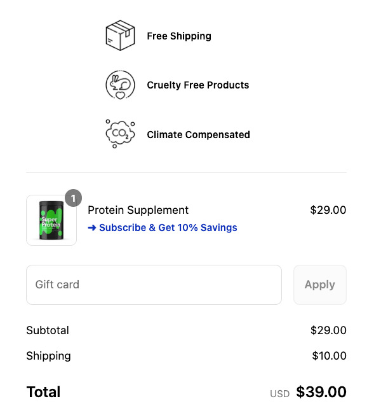Click the Cruelty Free rabbit icon

click(120, 85)
